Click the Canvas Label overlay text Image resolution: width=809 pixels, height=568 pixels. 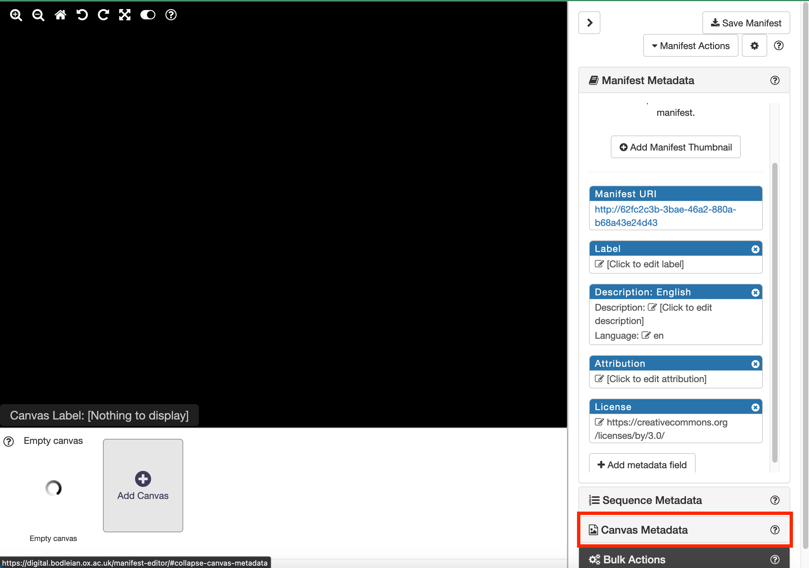99,415
